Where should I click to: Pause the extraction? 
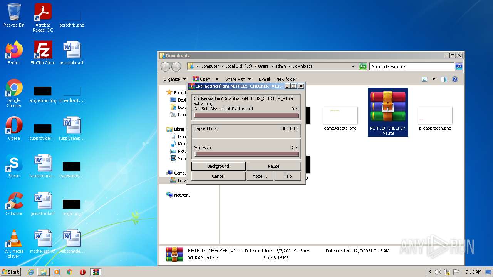pyautogui.click(x=274, y=166)
